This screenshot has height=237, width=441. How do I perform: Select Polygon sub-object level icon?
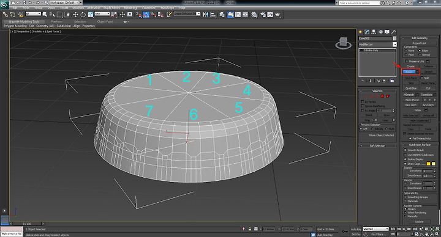point(382,96)
